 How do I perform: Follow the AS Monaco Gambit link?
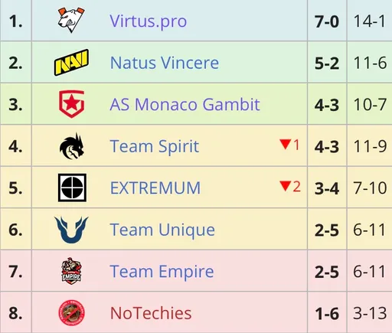(185, 104)
